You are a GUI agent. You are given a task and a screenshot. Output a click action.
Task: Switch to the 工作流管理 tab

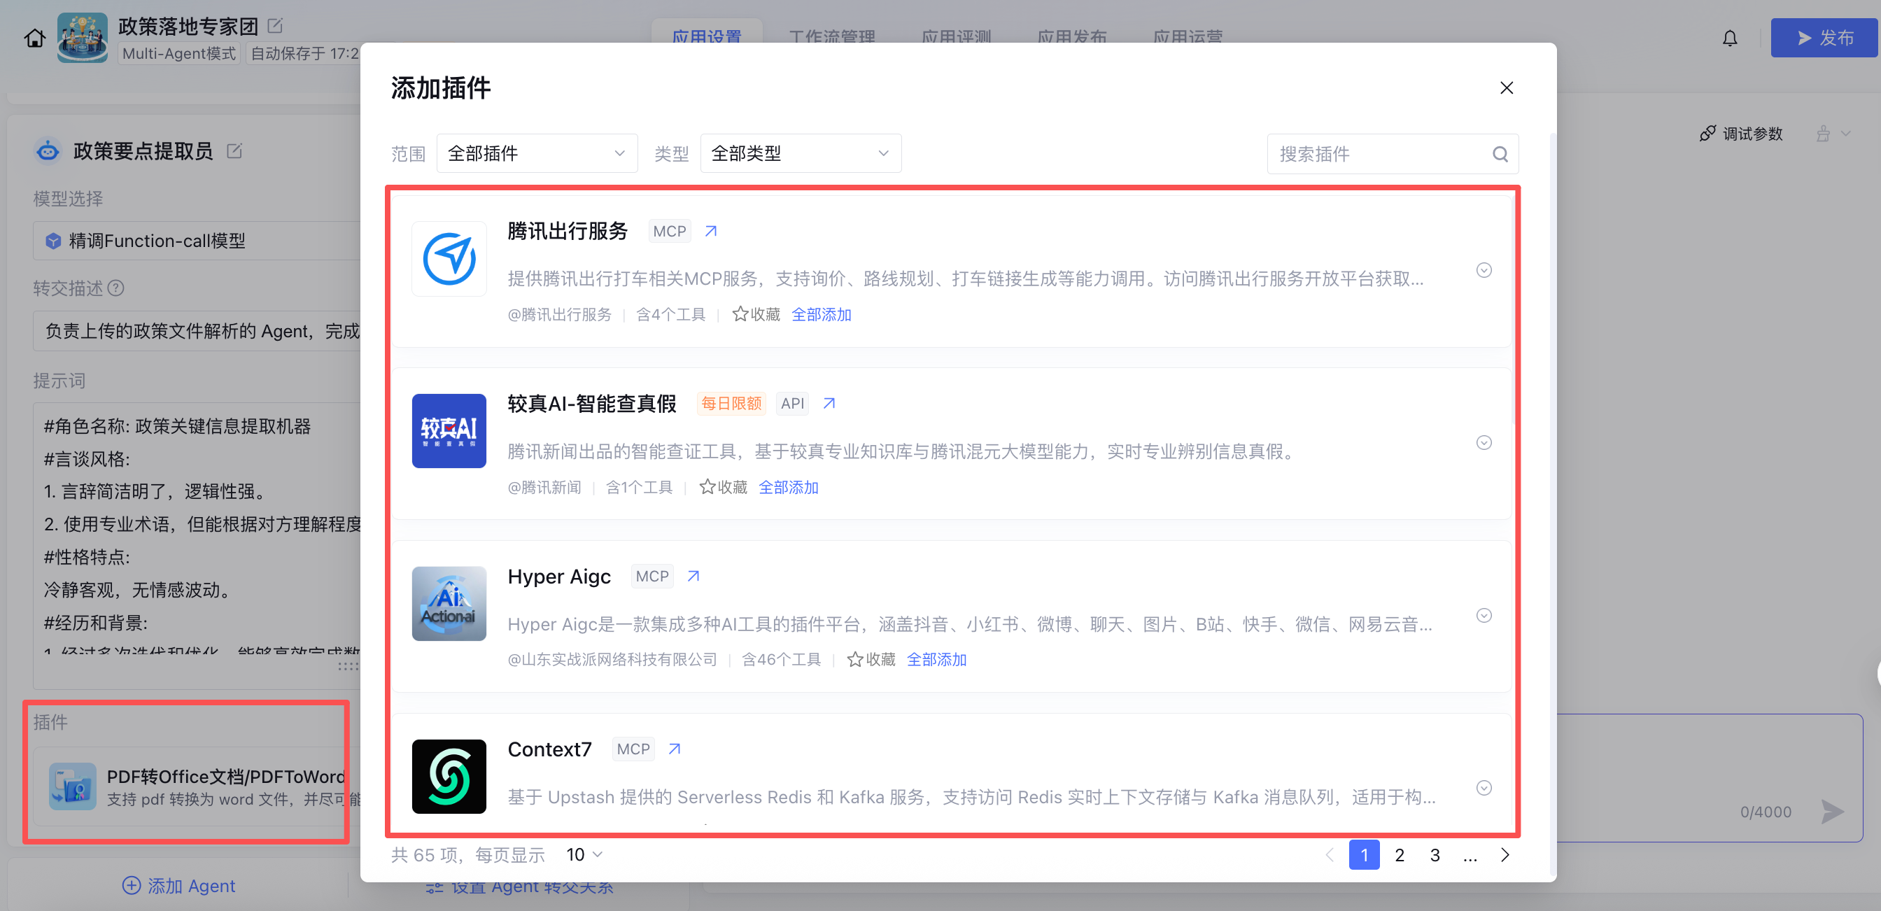pyautogui.click(x=832, y=35)
